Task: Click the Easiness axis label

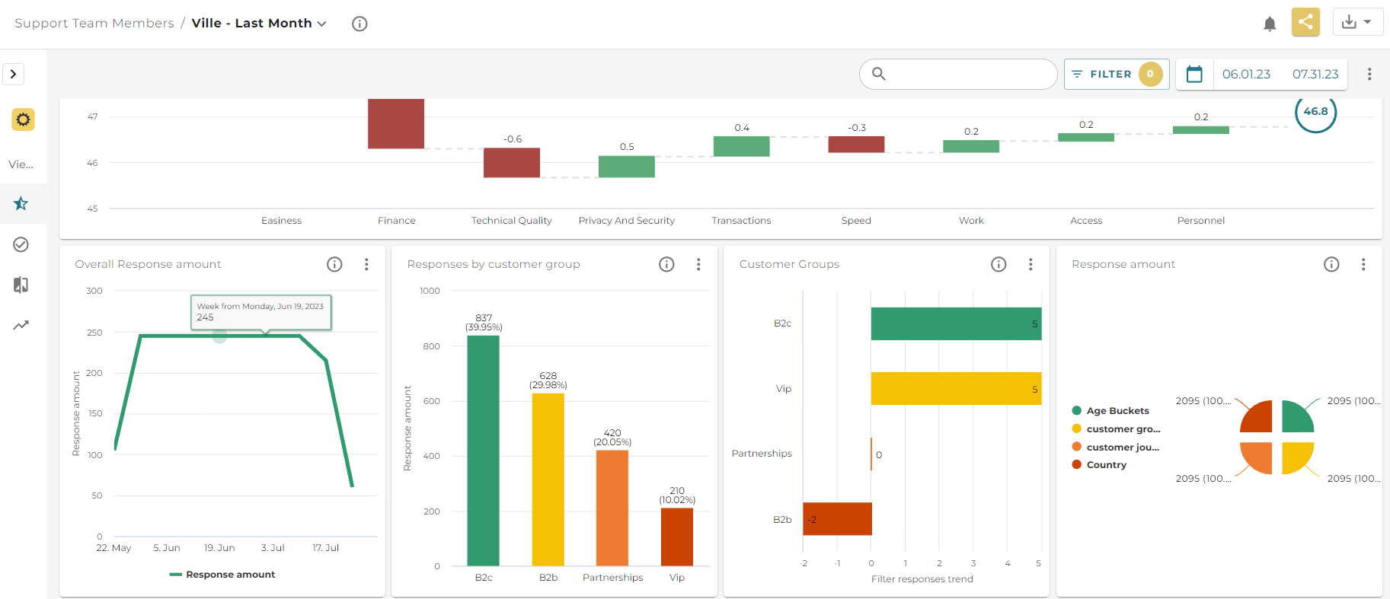Action: pos(282,221)
